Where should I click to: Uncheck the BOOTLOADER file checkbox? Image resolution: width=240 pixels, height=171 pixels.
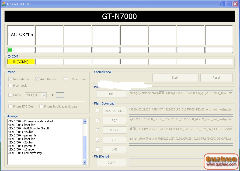pos(98,111)
